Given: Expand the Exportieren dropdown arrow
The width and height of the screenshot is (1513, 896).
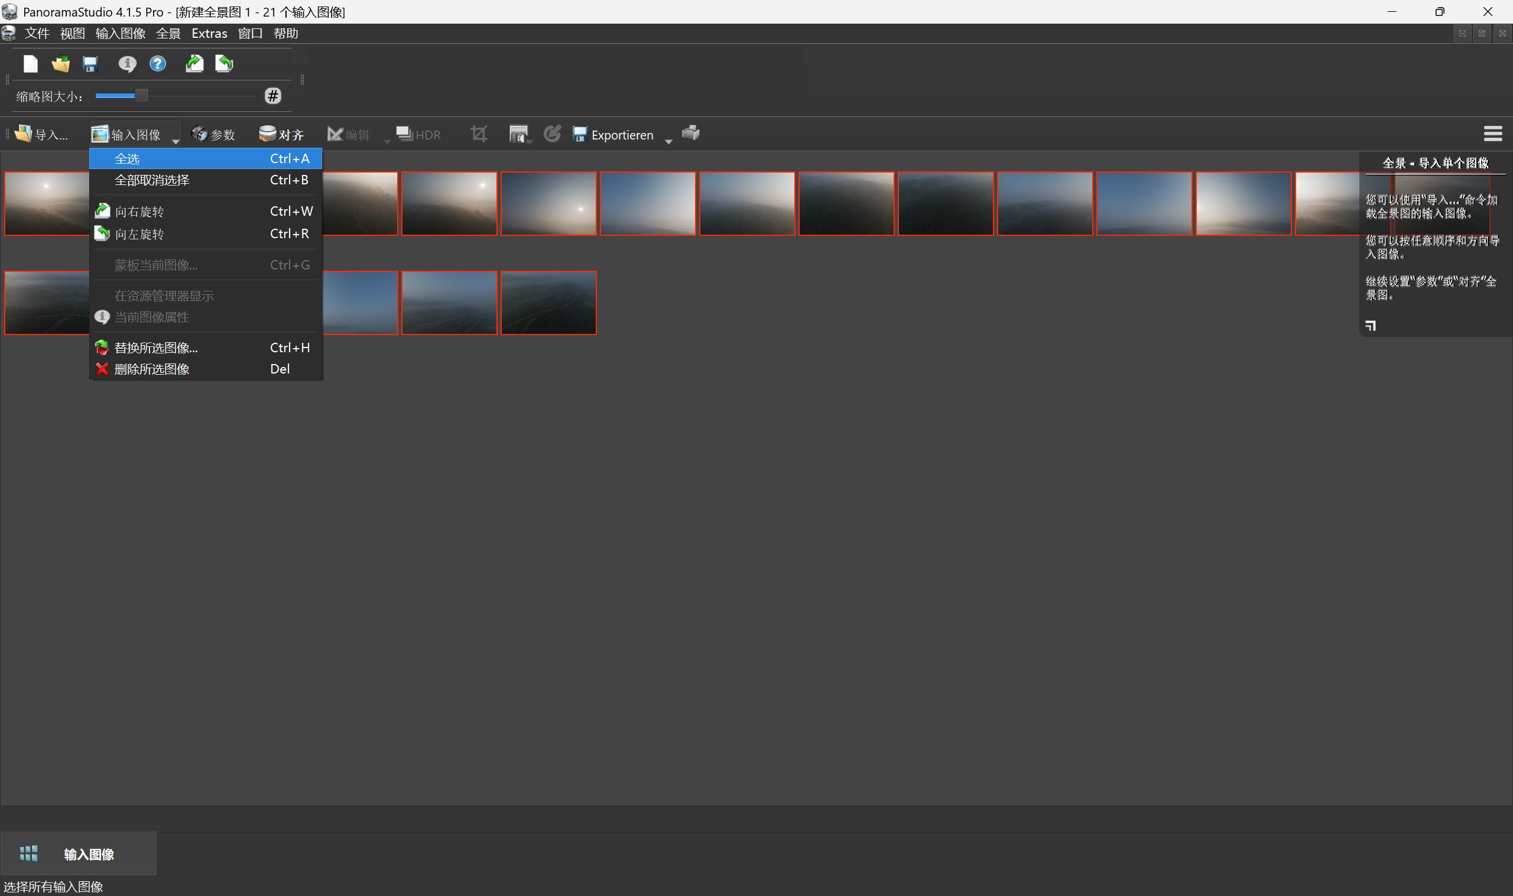Looking at the screenshot, I should tap(668, 141).
